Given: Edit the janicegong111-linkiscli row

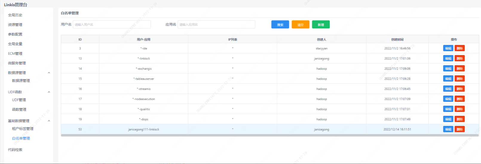Looking at the screenshot, I should click(x=448, y=129).
